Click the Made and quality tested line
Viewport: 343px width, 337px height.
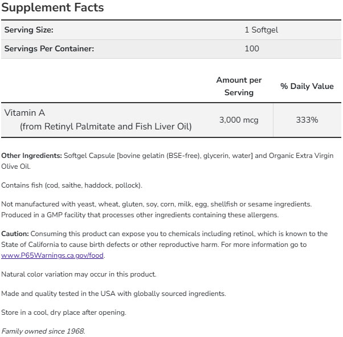[x=113, y=294]
